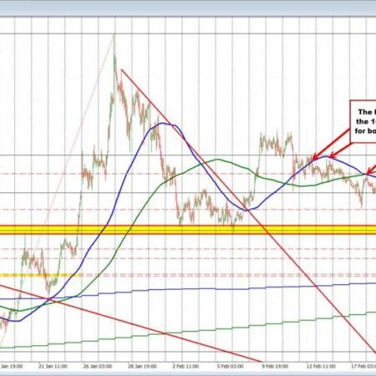Screen dimensions: 376x376
Task: Click the '21 Jan 11:00' time axis label
Action: pos(53,366)
